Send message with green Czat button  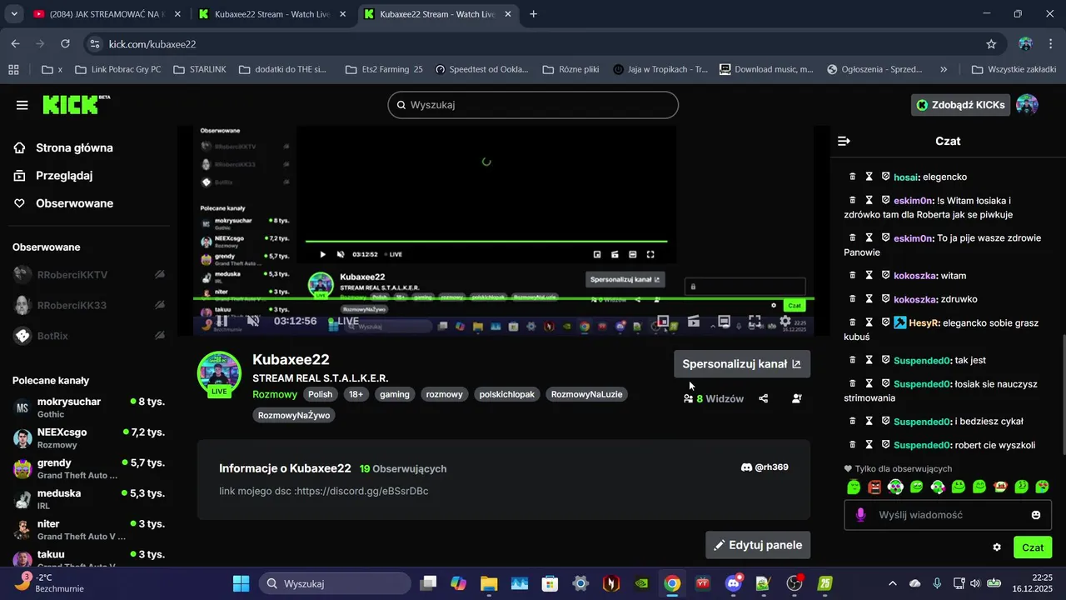click(1033, 547)
